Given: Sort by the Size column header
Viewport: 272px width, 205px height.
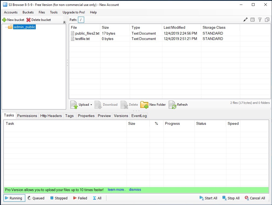Looking at the screenshot, I should [115, 27].
